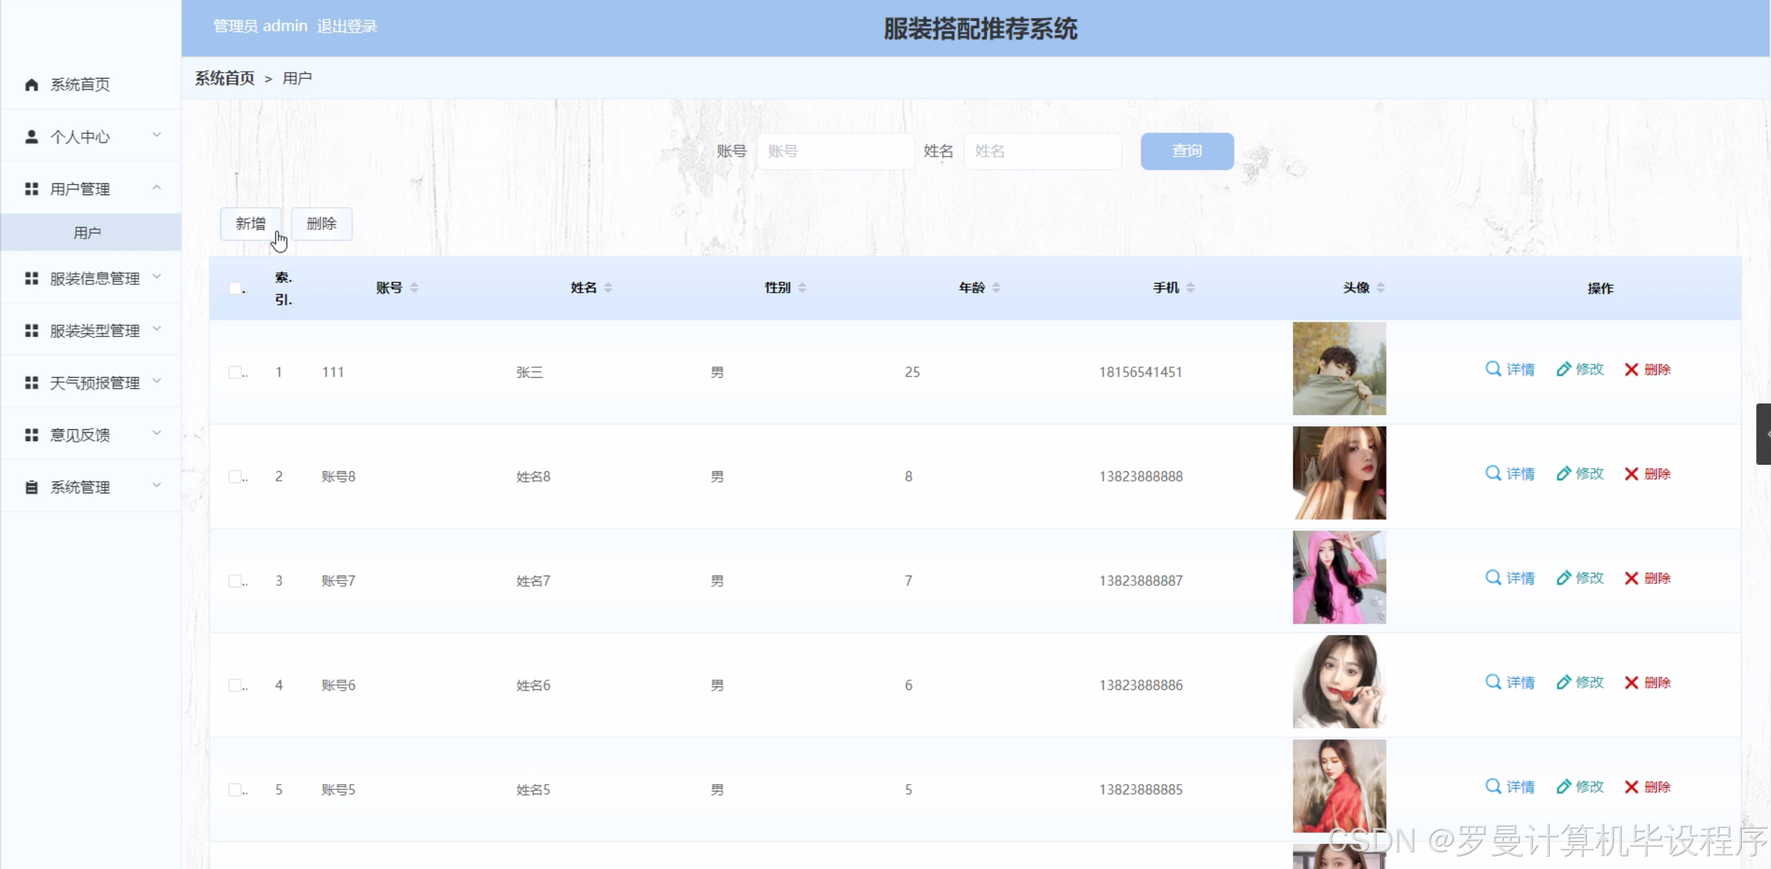Image resolution: width=1771 pixels, height=869 pixels.
Task: Click the red X 删除 icon for 账号7
Action: click(x=1631, y=578)
